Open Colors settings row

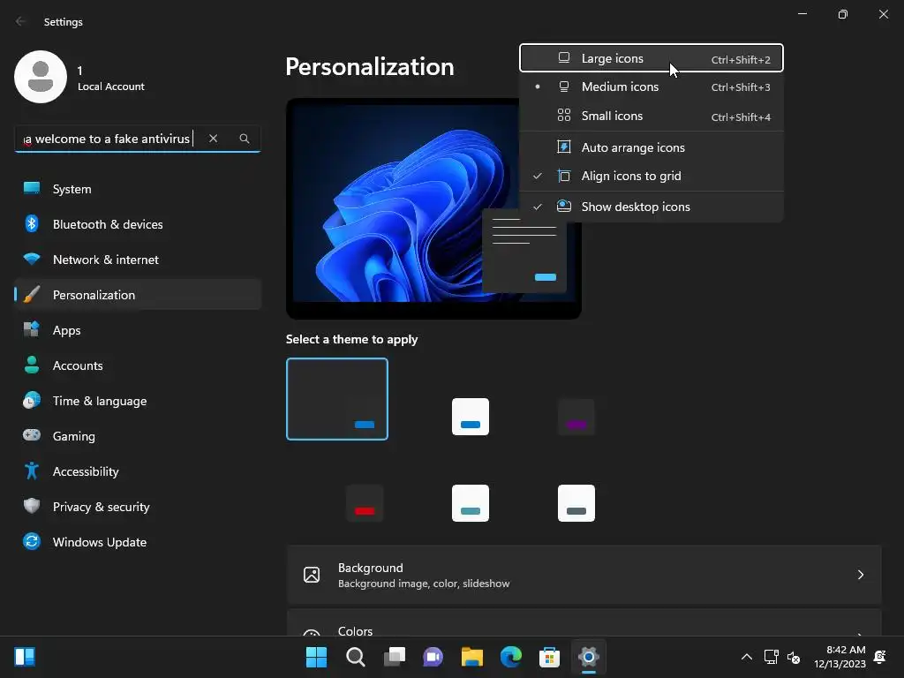coord(584,623)
